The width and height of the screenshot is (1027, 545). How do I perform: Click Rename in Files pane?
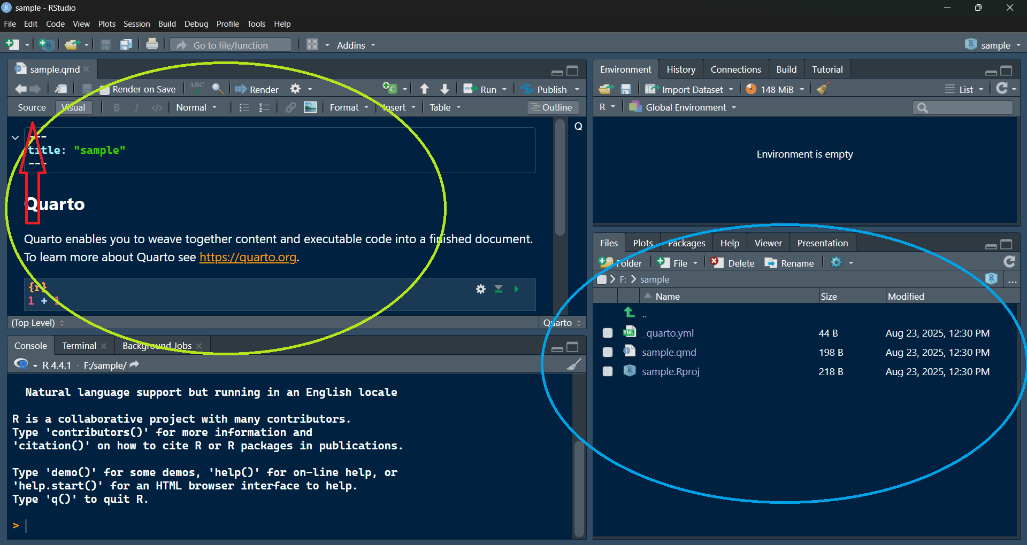(789, 263)
